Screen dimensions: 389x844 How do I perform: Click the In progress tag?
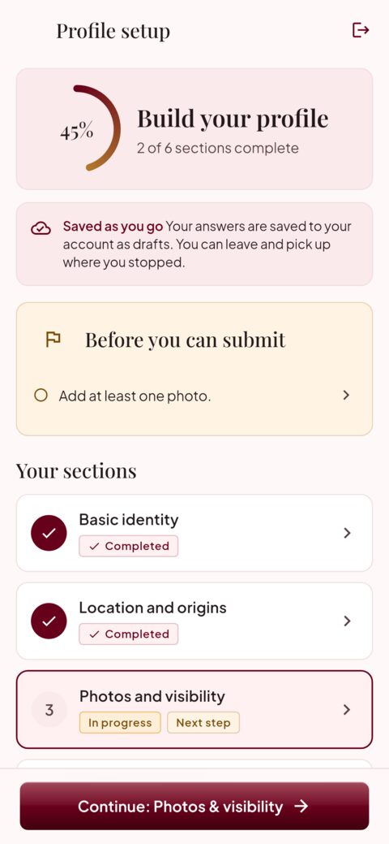tap(120, 723)
